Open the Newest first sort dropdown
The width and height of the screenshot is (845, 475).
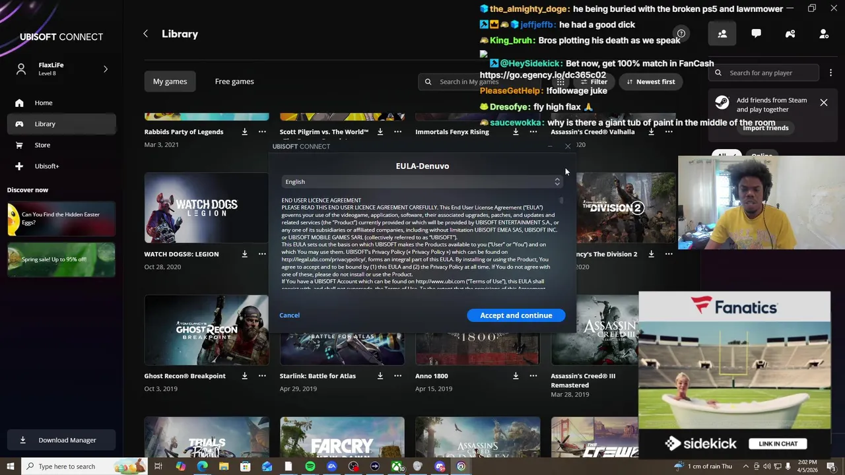click(651, 82)
